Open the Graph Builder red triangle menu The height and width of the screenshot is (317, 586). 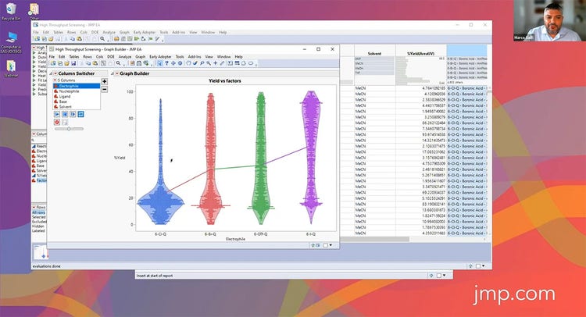click(117, 73)
